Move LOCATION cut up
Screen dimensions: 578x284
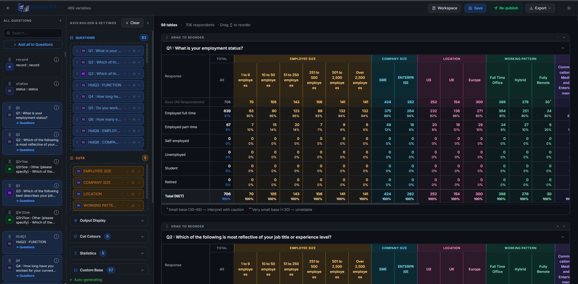pos(122,194)
